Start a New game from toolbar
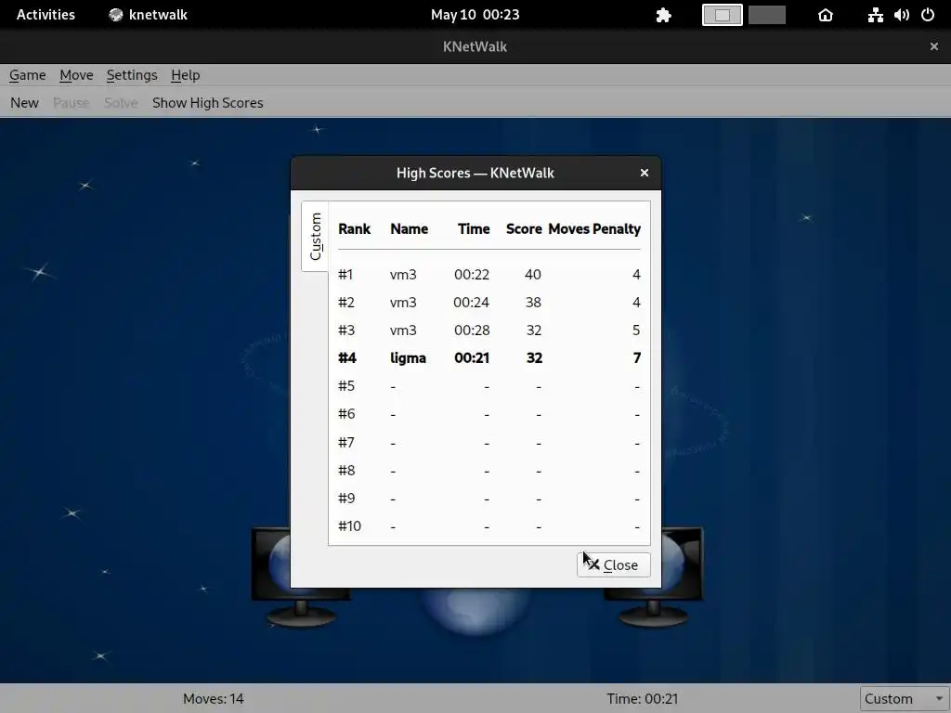951x713 pixels. coord(24,103)
